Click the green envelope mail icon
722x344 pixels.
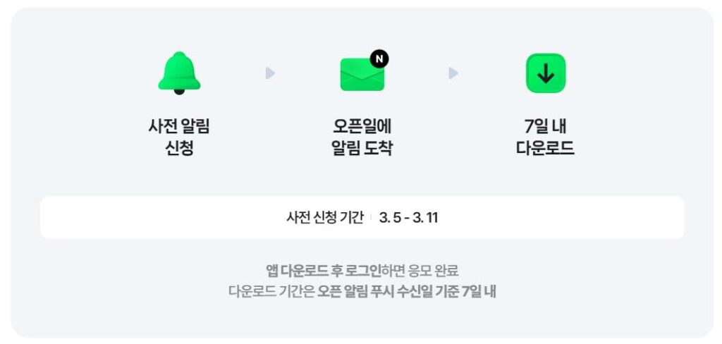pos(361,75)
